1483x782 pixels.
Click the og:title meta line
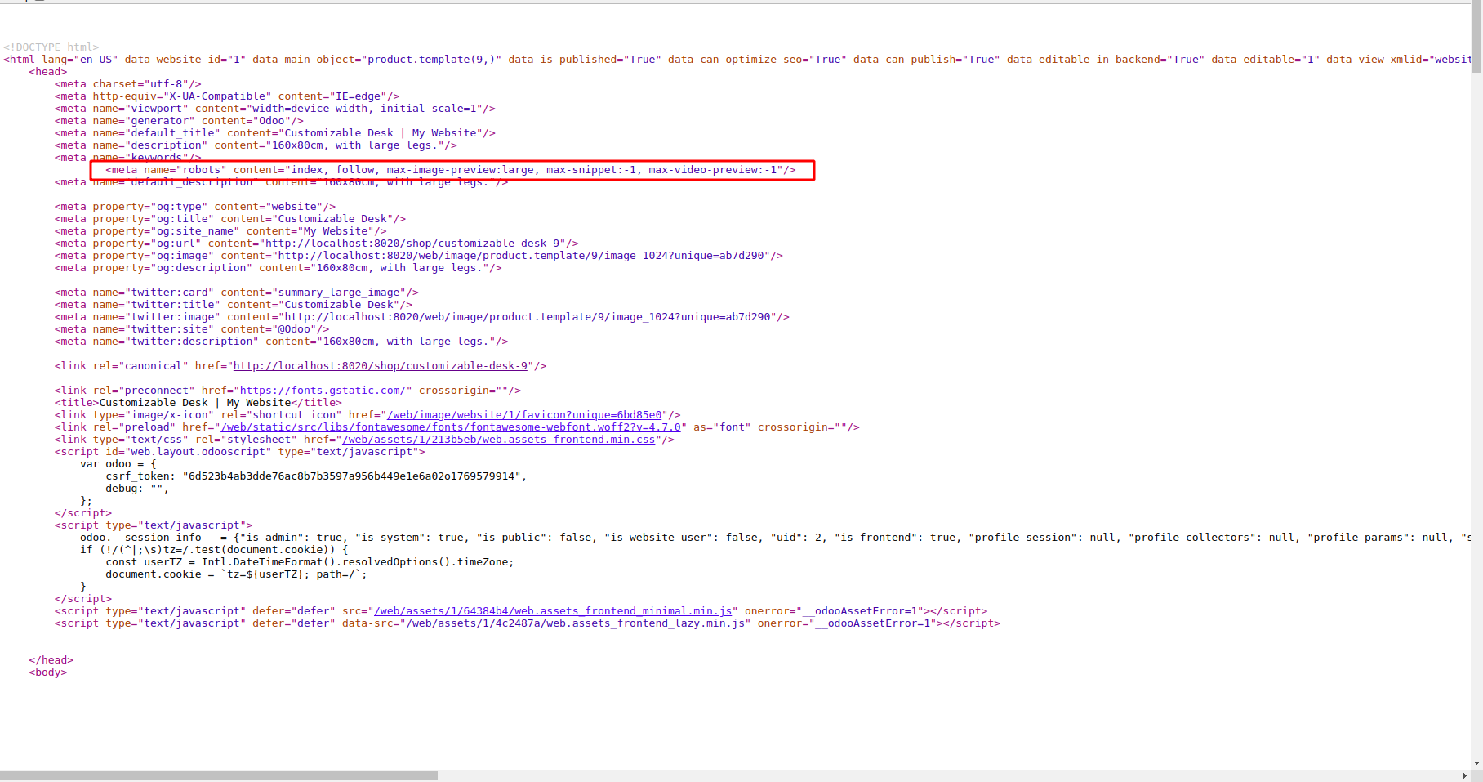230,219
